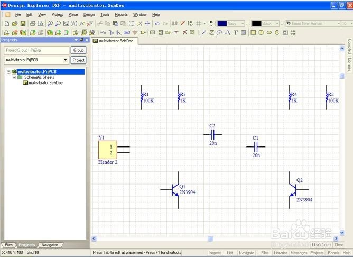353x257 pixels.
Task: Click the vertical scrollbar down arrow
Action: click(x=342, y=233)
